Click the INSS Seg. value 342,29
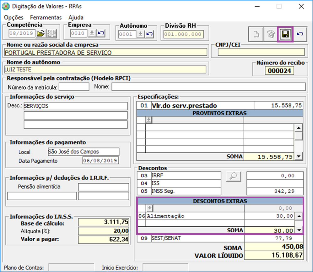 point(275,191)
